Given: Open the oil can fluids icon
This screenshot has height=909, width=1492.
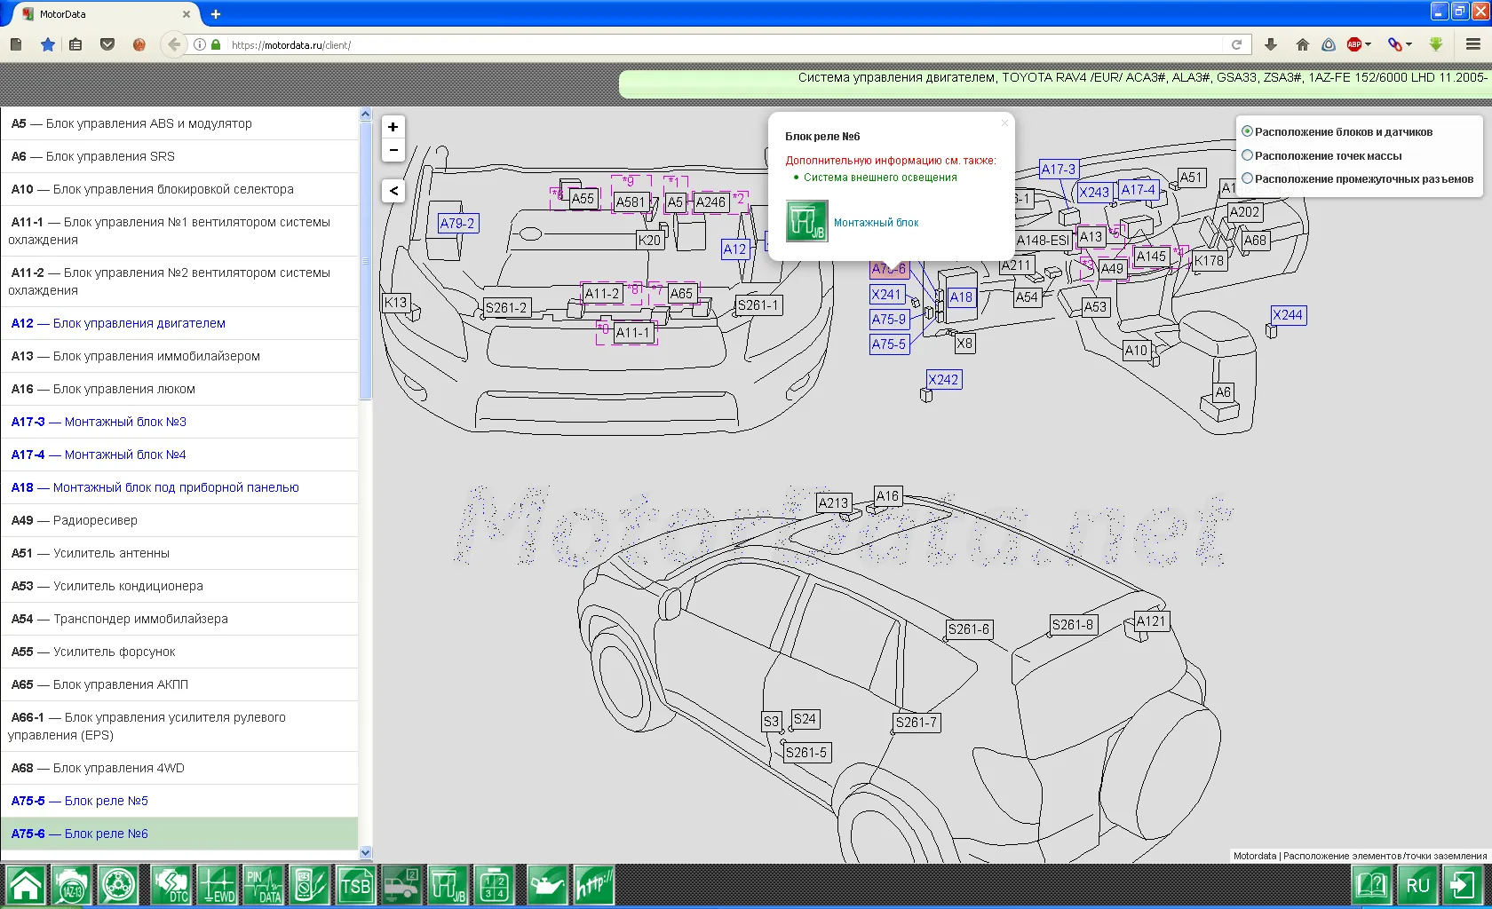Looking at the screenshot, I should click(x=547, y=885).
